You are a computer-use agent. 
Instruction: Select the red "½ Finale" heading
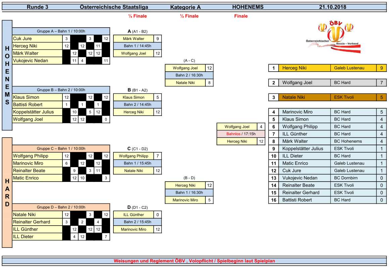click(x=189, y=16)
